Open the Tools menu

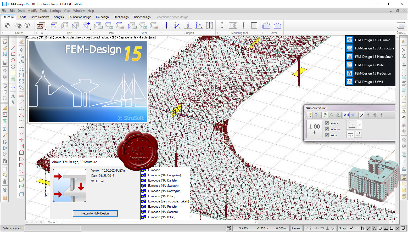pyautogui.click(x=43, y=11)
